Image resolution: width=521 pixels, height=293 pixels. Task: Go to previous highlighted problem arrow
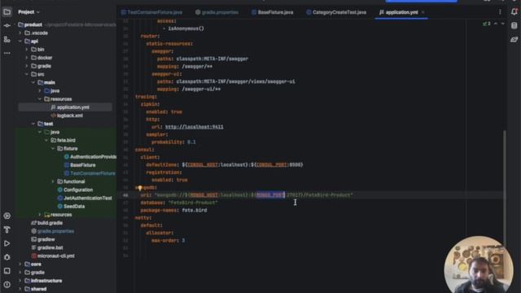point(496,24)
